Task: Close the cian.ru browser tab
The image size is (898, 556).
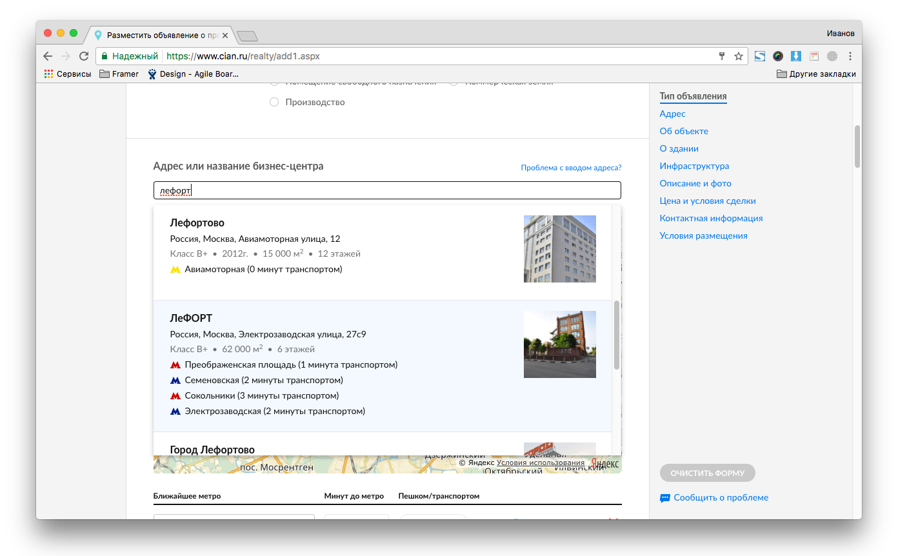Action: [x=225, y=35]
